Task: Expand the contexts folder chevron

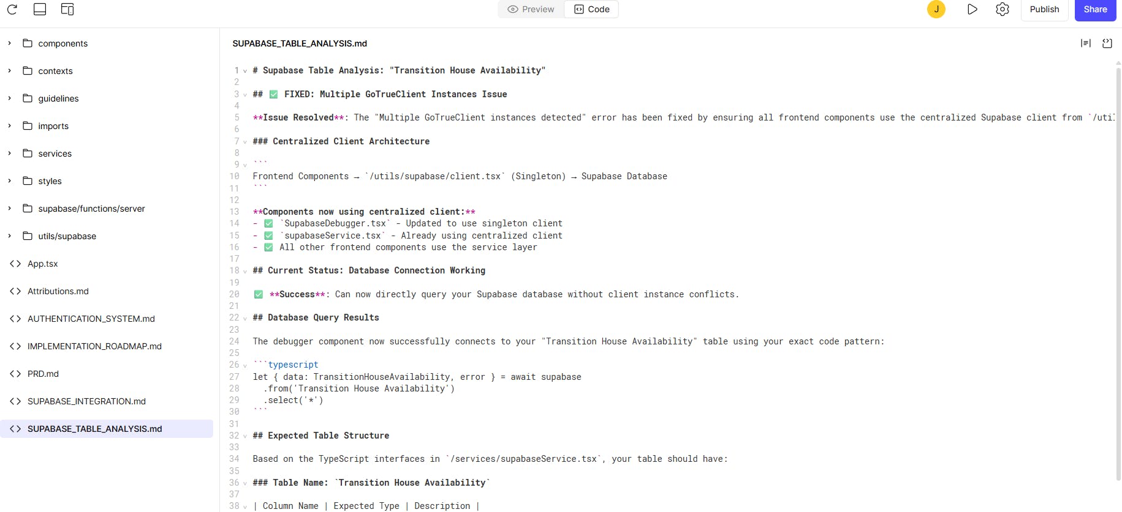Action: coord(9,71)
